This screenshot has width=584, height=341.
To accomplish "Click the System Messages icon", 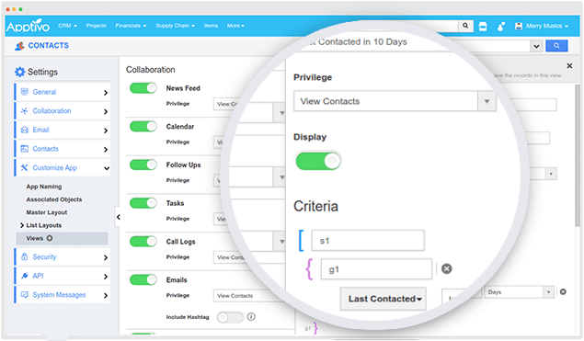I will pyautogui.click(x=25, y=294).
